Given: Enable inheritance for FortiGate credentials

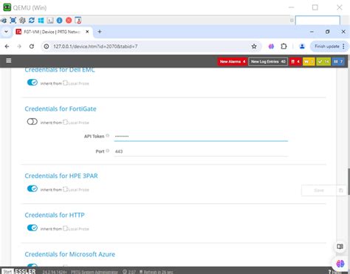Looking at the screenshot, I should click(32, 122).
